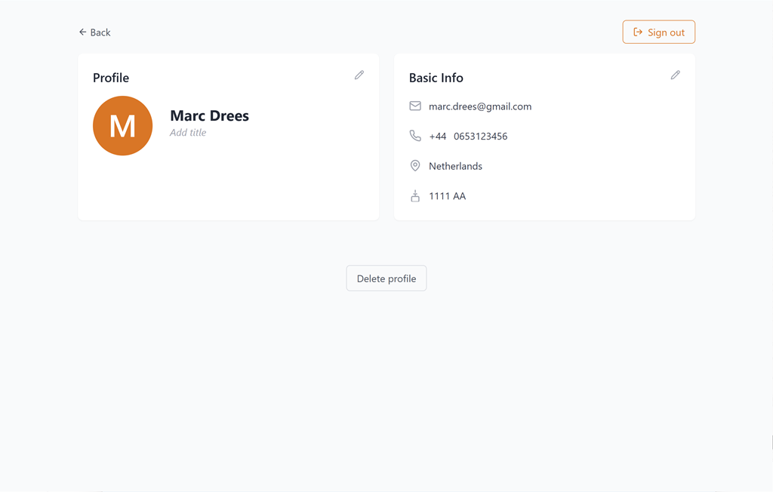773x492 pixels.
Task: Select the marc.drees@gmail.com email address
Action: pos(480,106)
